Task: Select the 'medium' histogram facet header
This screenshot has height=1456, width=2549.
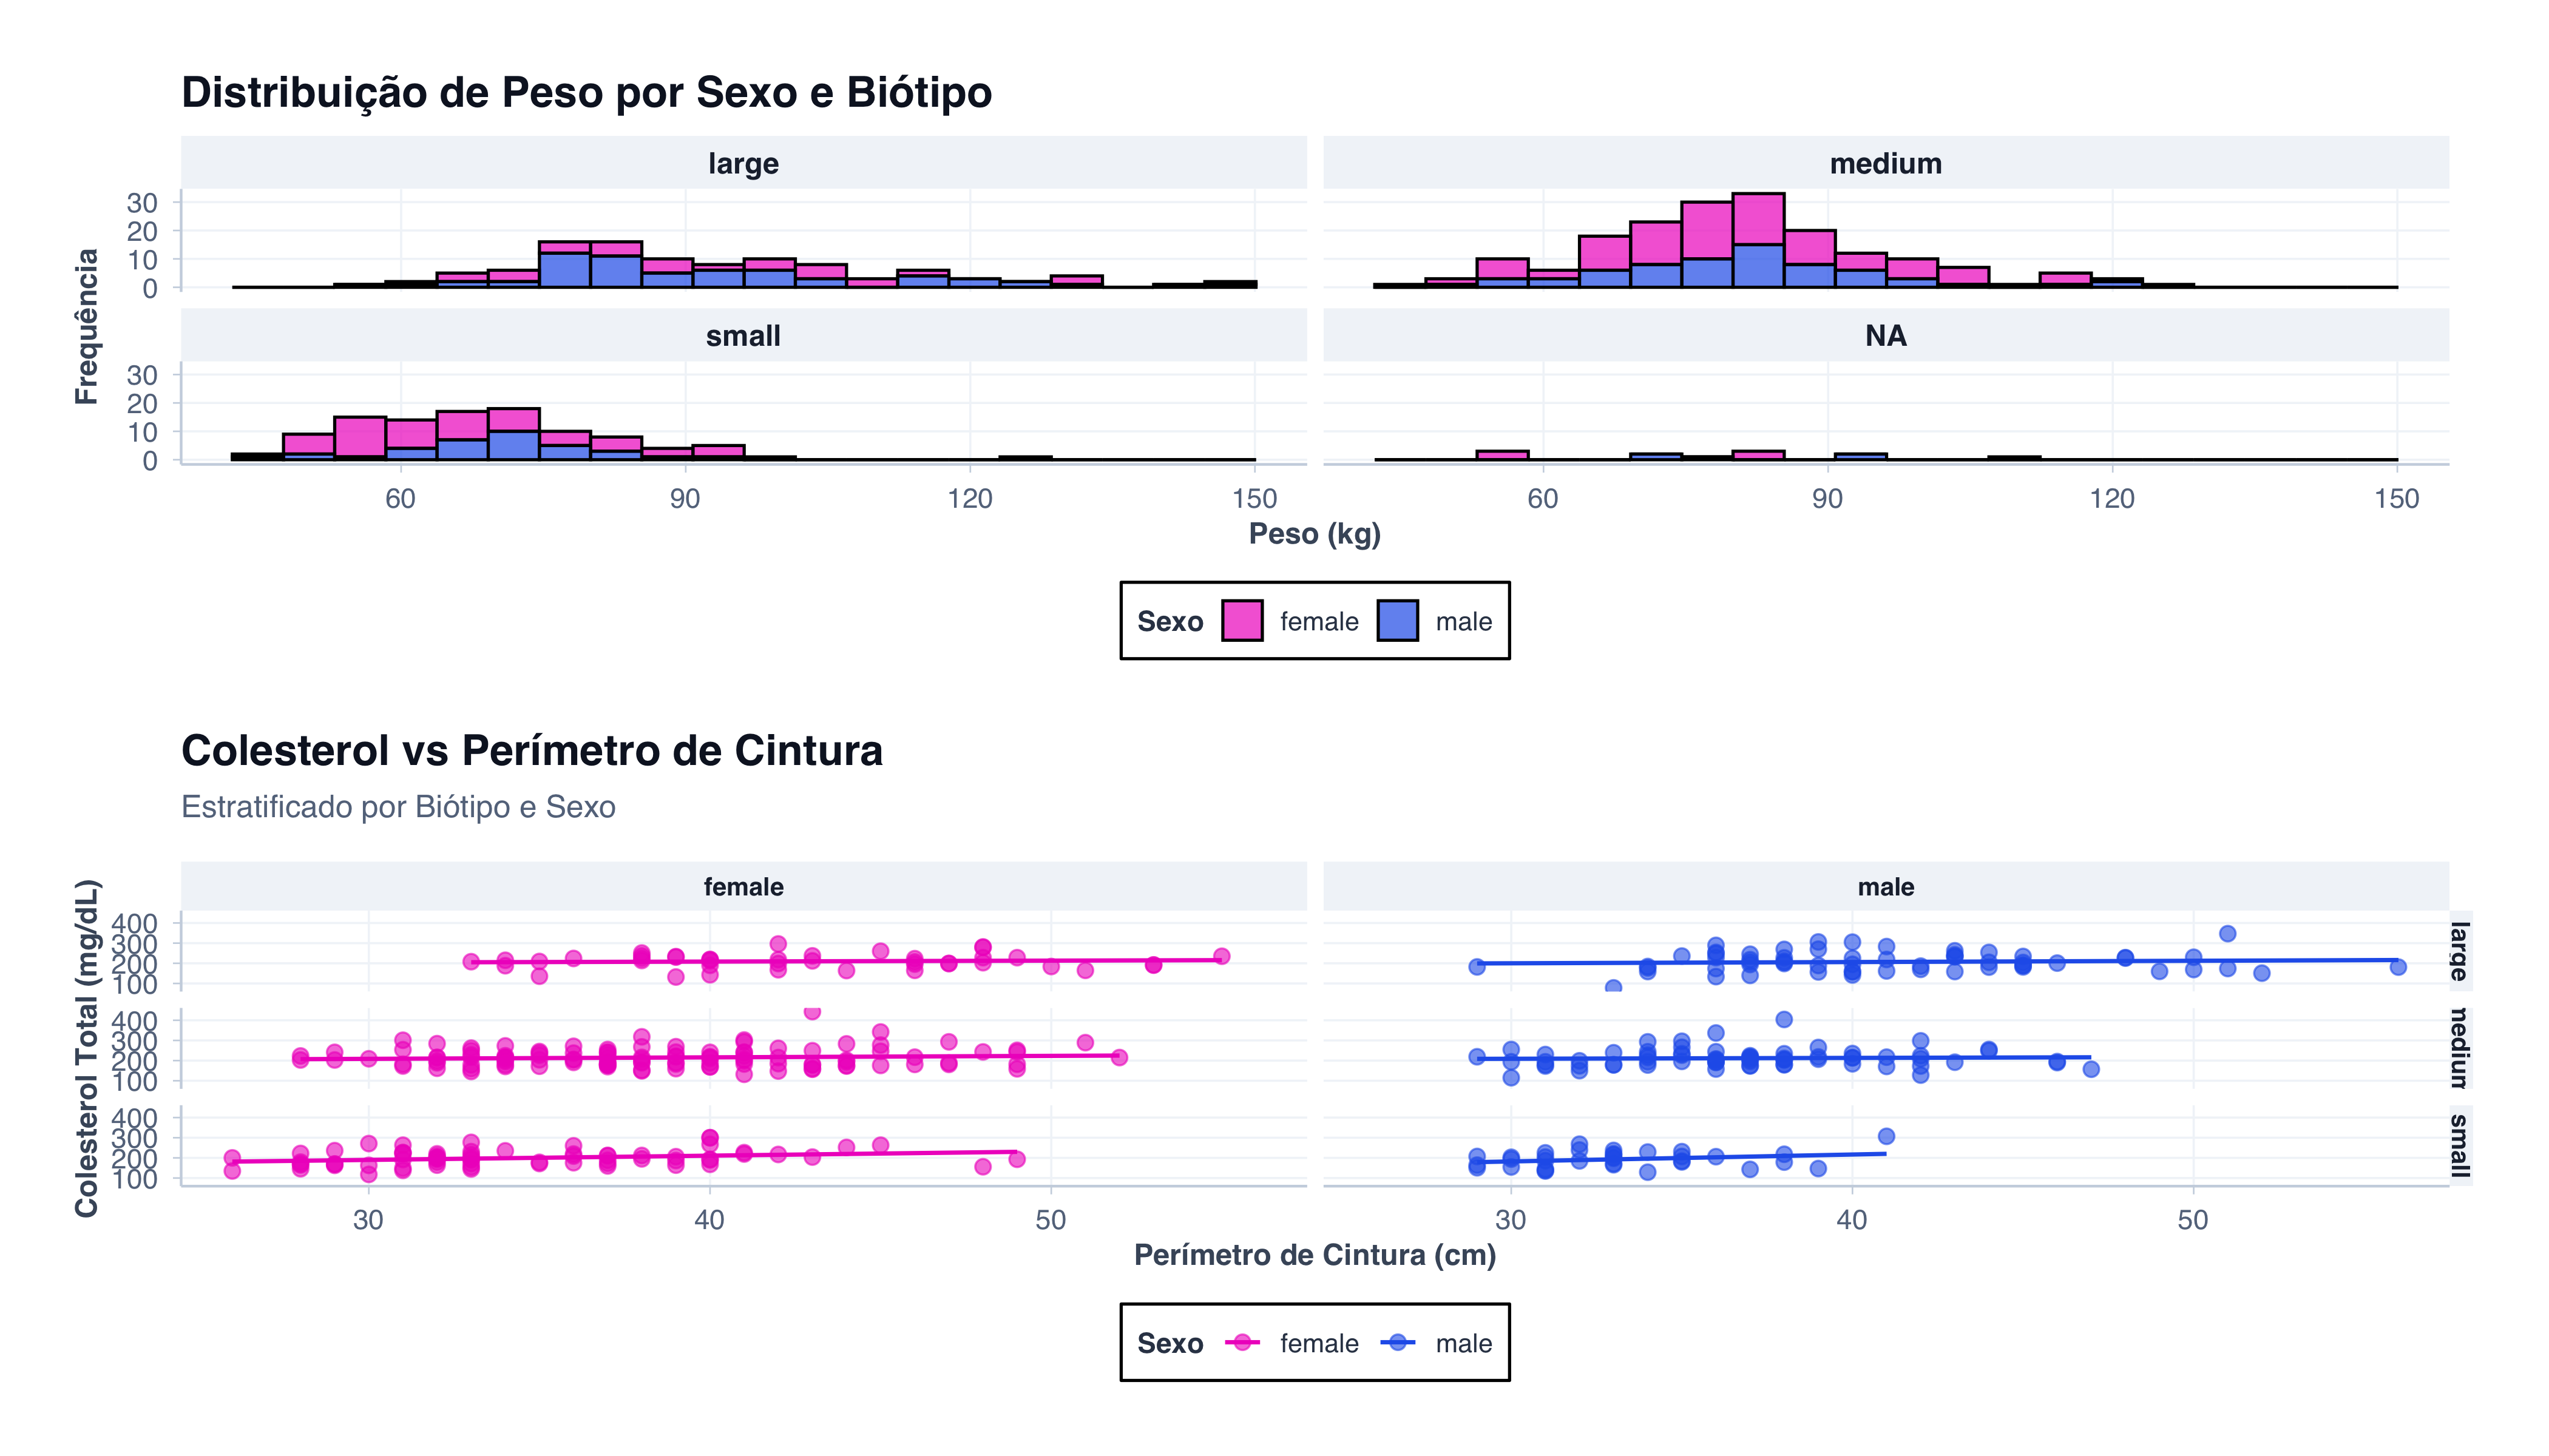Action: pos(1886,163)
